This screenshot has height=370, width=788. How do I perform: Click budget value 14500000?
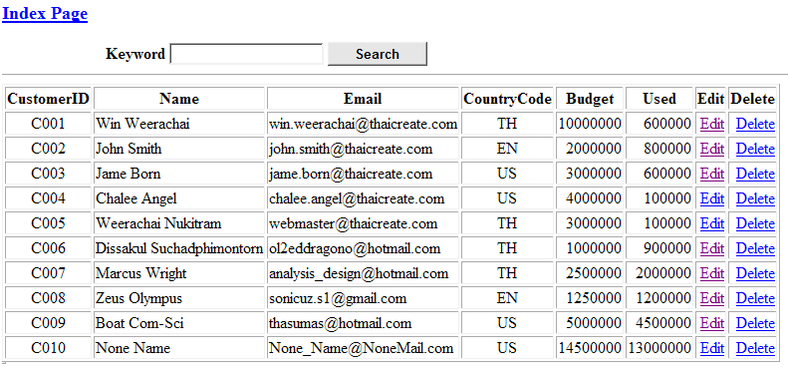point(590,348)
